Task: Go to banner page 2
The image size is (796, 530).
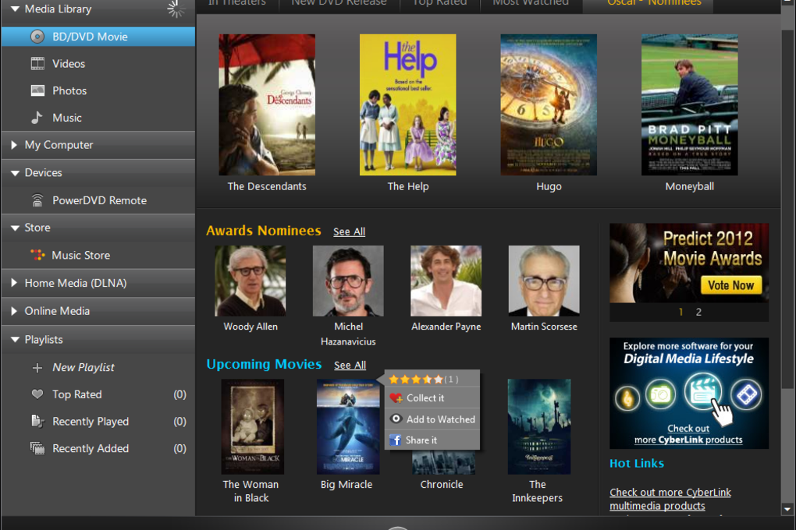Action: [x=698, y=312]
